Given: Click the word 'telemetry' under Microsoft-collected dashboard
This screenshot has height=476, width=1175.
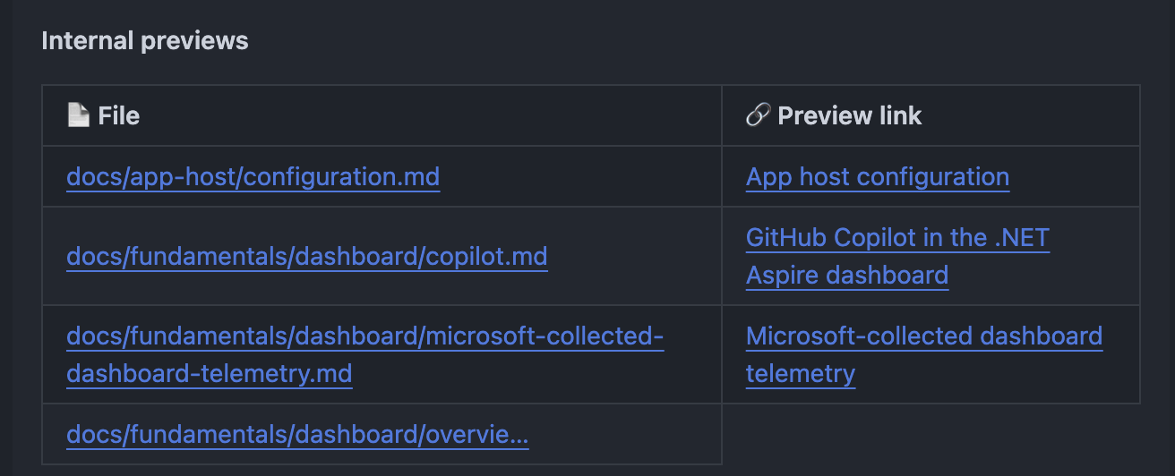Looking at the screenshot, I should [x=801, y=374].
